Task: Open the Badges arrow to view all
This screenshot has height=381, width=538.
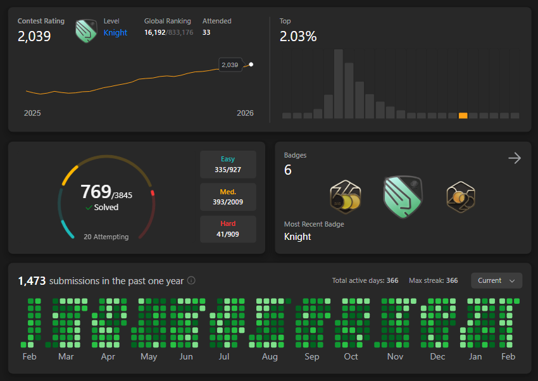Action: pyautogui.click(x=515, y=158)
